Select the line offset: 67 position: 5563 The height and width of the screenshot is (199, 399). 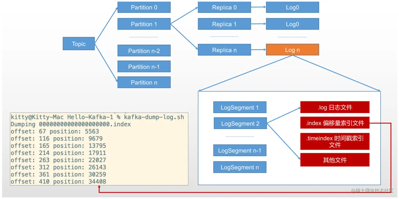55,131
